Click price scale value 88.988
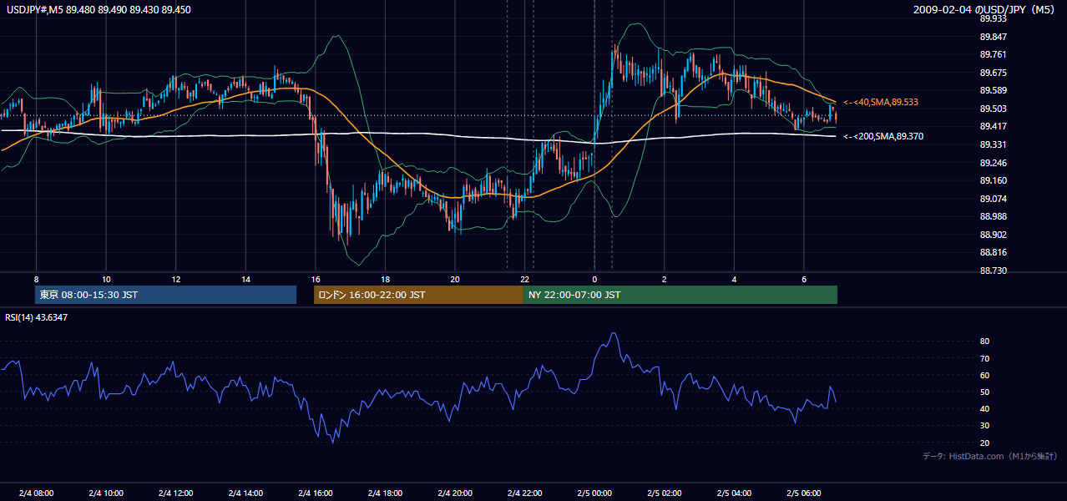The height and width of the screenshot is (501, 1067). [994, 216]
